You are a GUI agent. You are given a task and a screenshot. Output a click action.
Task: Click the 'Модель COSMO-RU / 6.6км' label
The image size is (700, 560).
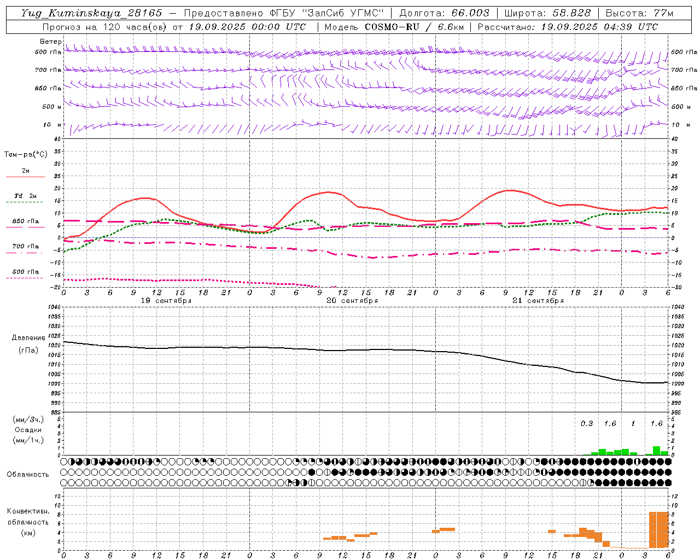[394, 27]
